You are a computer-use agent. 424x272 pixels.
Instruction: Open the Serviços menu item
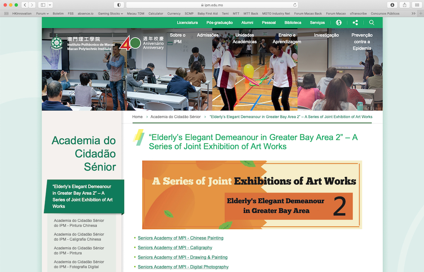tap(317, 23)
